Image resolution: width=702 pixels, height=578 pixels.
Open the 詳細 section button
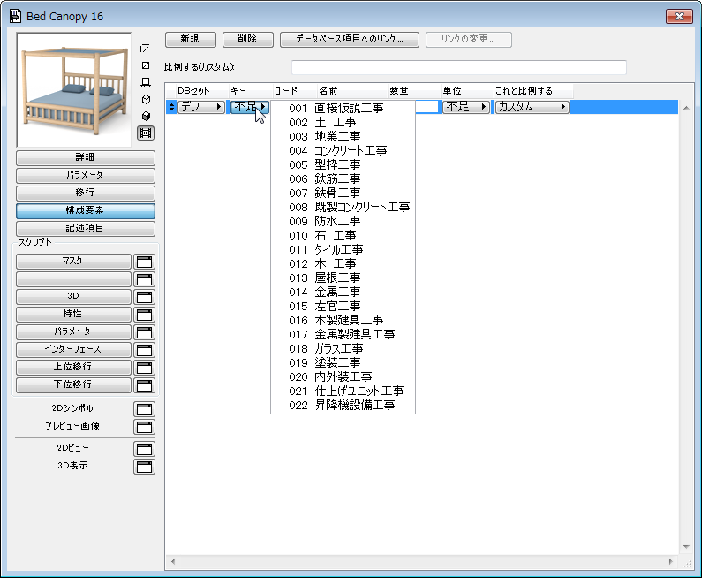[x=86, y=157]
